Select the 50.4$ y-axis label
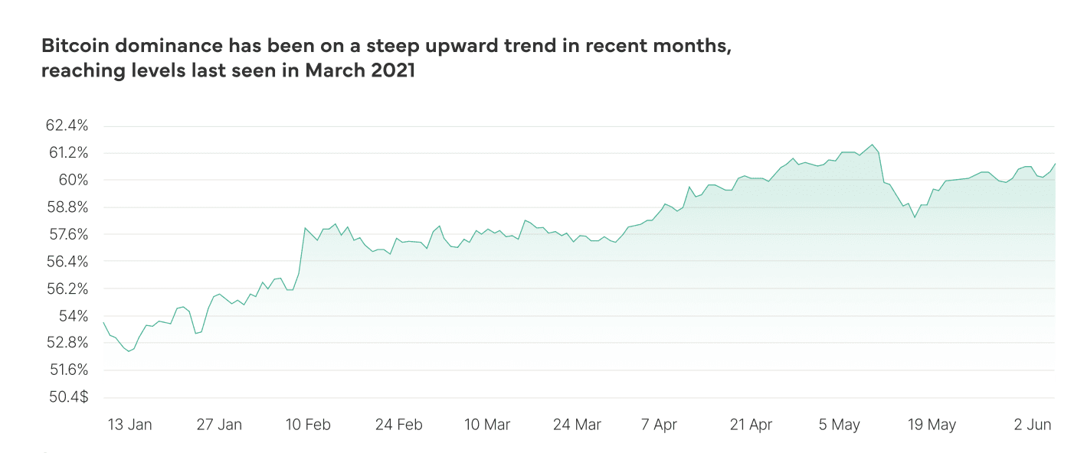1074x453 pixels. tap(68, 398)
